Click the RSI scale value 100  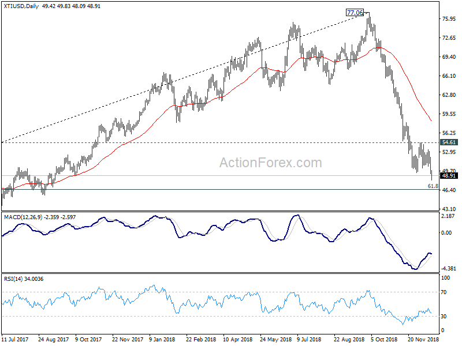point(446,278)
